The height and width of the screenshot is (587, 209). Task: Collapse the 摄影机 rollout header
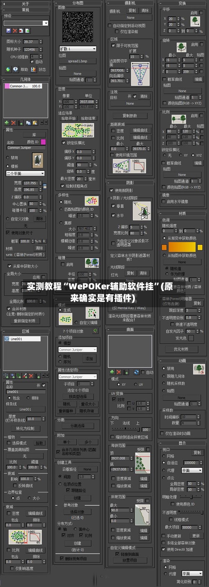tap(130, 3)
